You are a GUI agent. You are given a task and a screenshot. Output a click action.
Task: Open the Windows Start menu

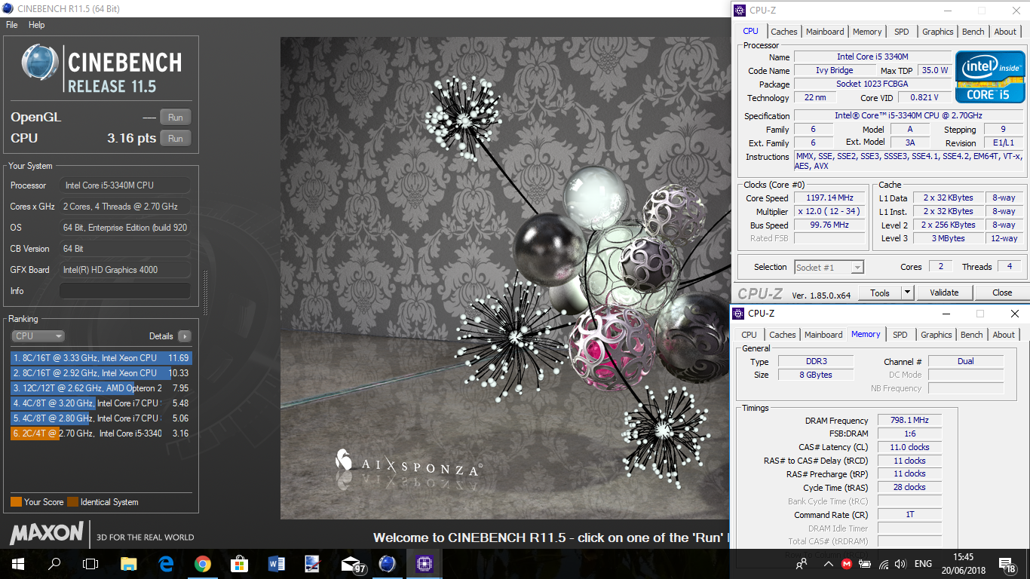point(18,563)
